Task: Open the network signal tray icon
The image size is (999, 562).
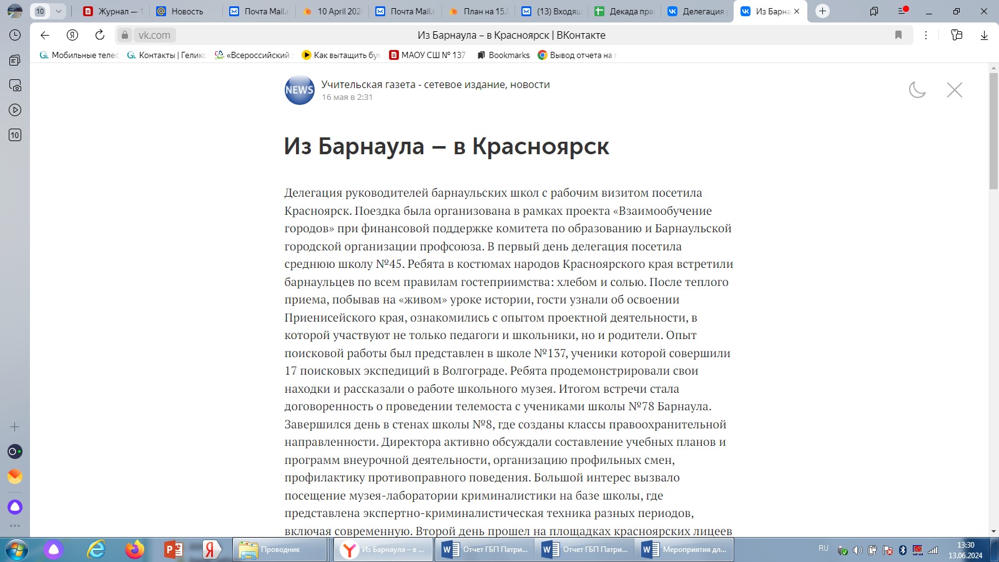Action: point(933,550)
